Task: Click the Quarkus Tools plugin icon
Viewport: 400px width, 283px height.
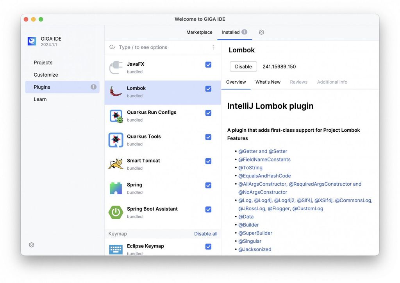Action: (x=116, y=140)
